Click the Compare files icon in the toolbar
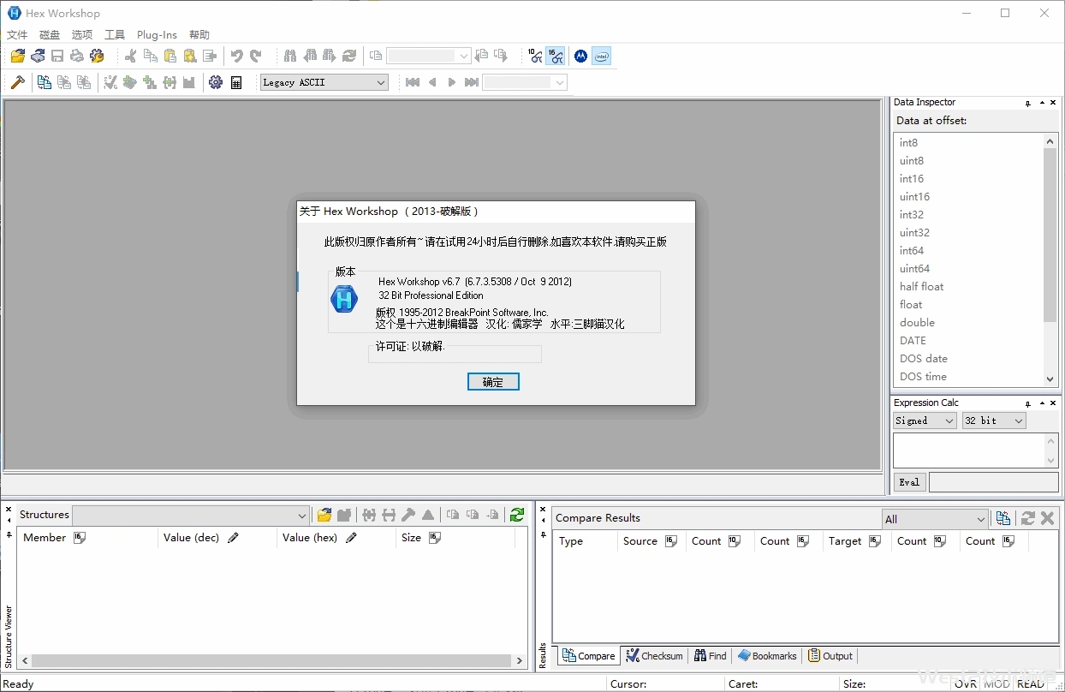The width and height of the screenshot is (1065, 692). 45,83
